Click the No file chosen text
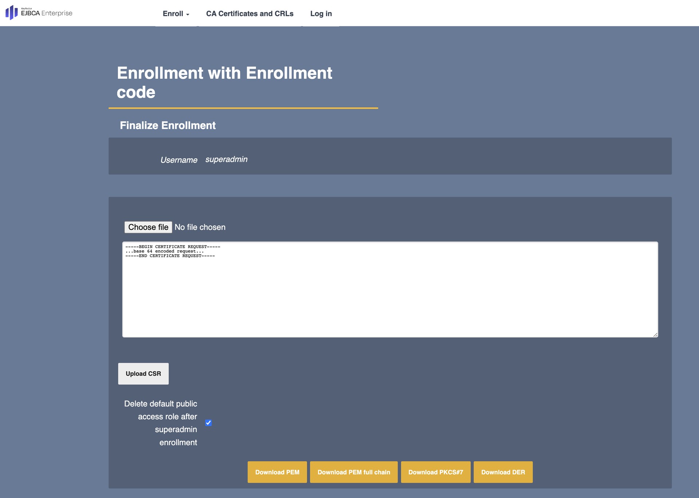The image size is (699, 498). click(200, 227)
